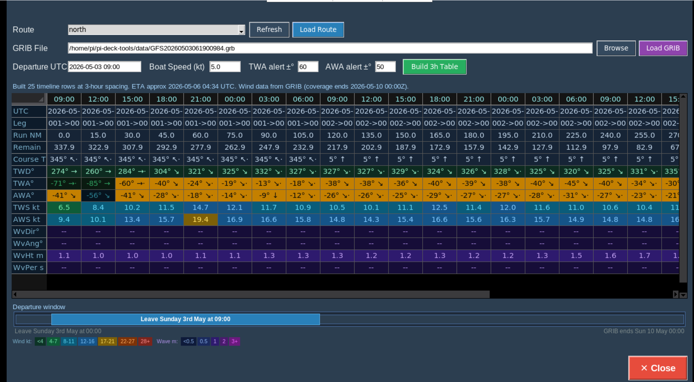
Task: Click the 8-11 wind legend swatch
Action: (x=69, y=342)
